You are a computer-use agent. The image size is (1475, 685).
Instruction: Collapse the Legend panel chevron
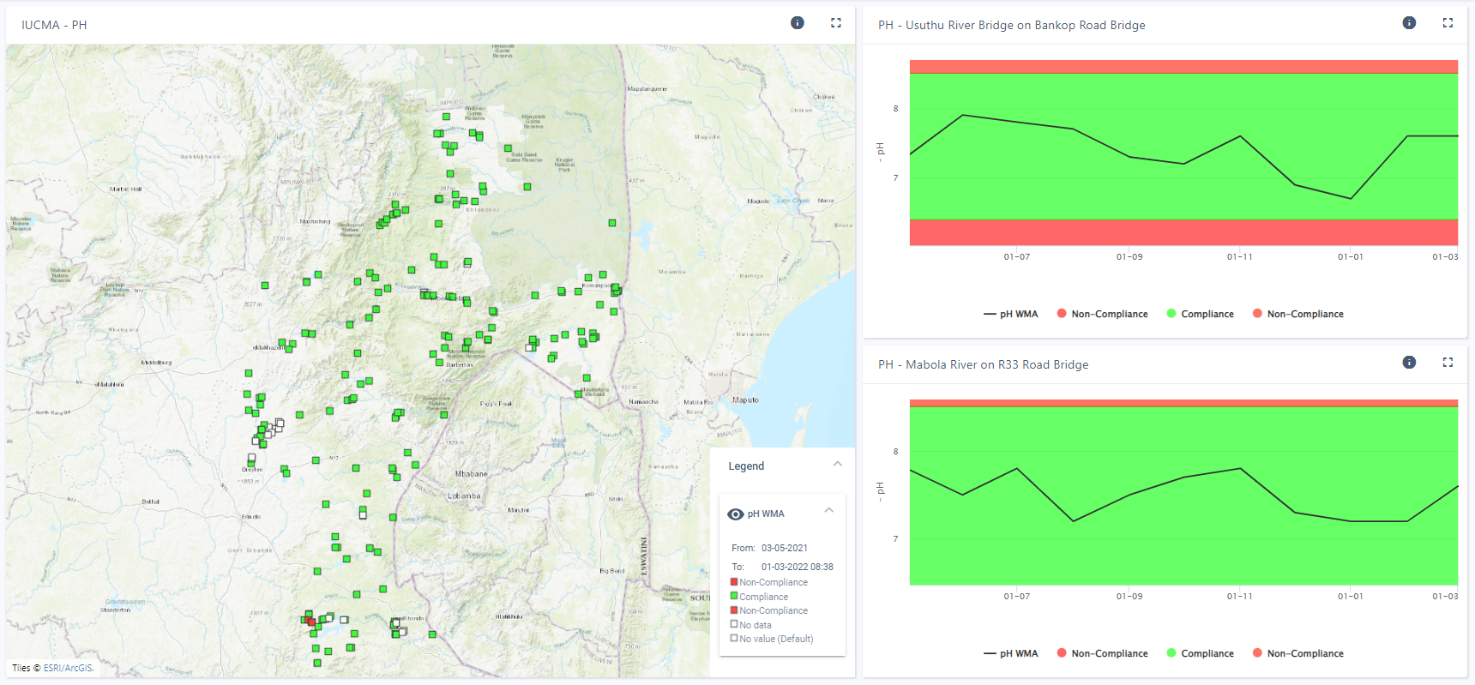pyautogui.click(x=838, y=464)
